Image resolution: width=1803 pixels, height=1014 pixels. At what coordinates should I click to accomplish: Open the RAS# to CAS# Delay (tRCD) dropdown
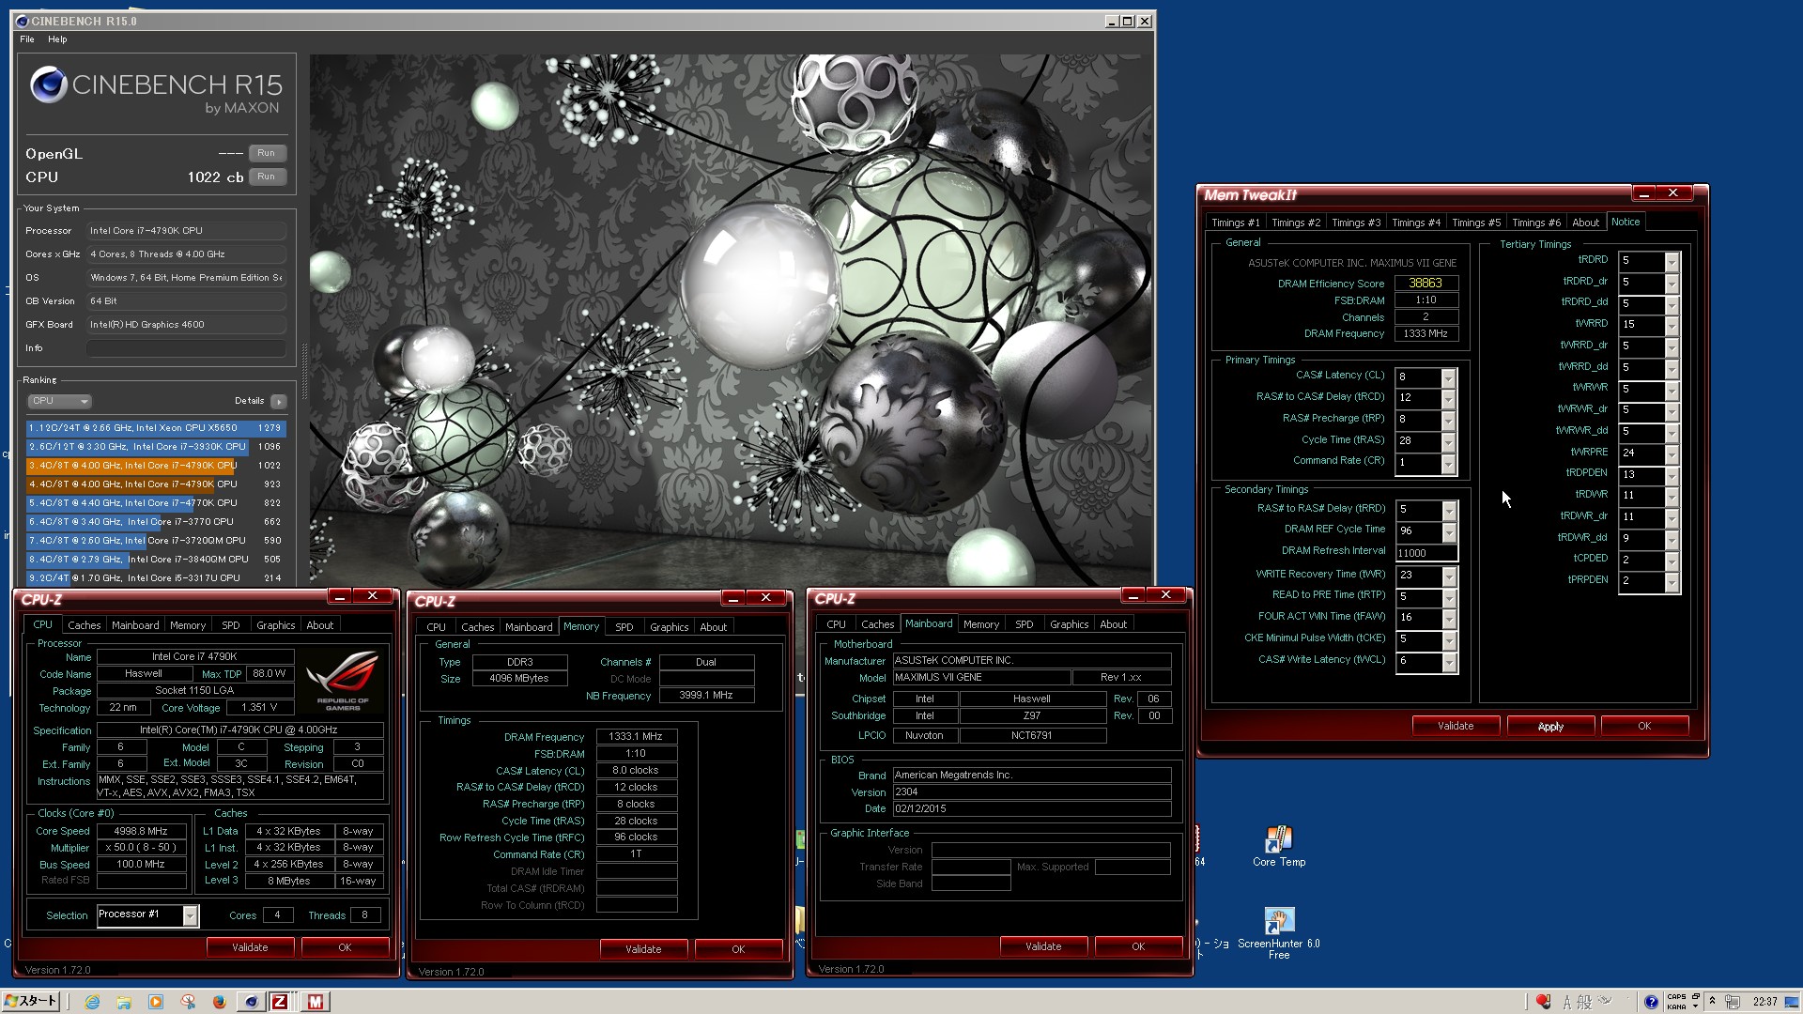pyautogui.click(x=1448, y=399)
